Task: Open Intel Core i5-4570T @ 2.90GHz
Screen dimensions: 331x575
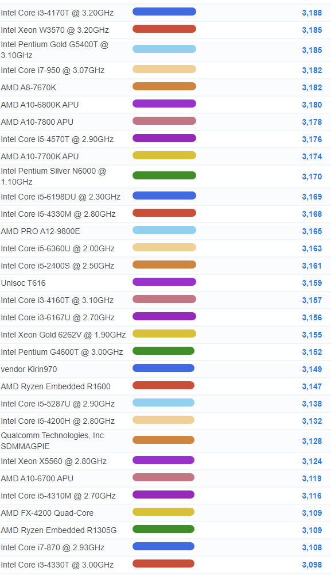Action: click(57, 139)
